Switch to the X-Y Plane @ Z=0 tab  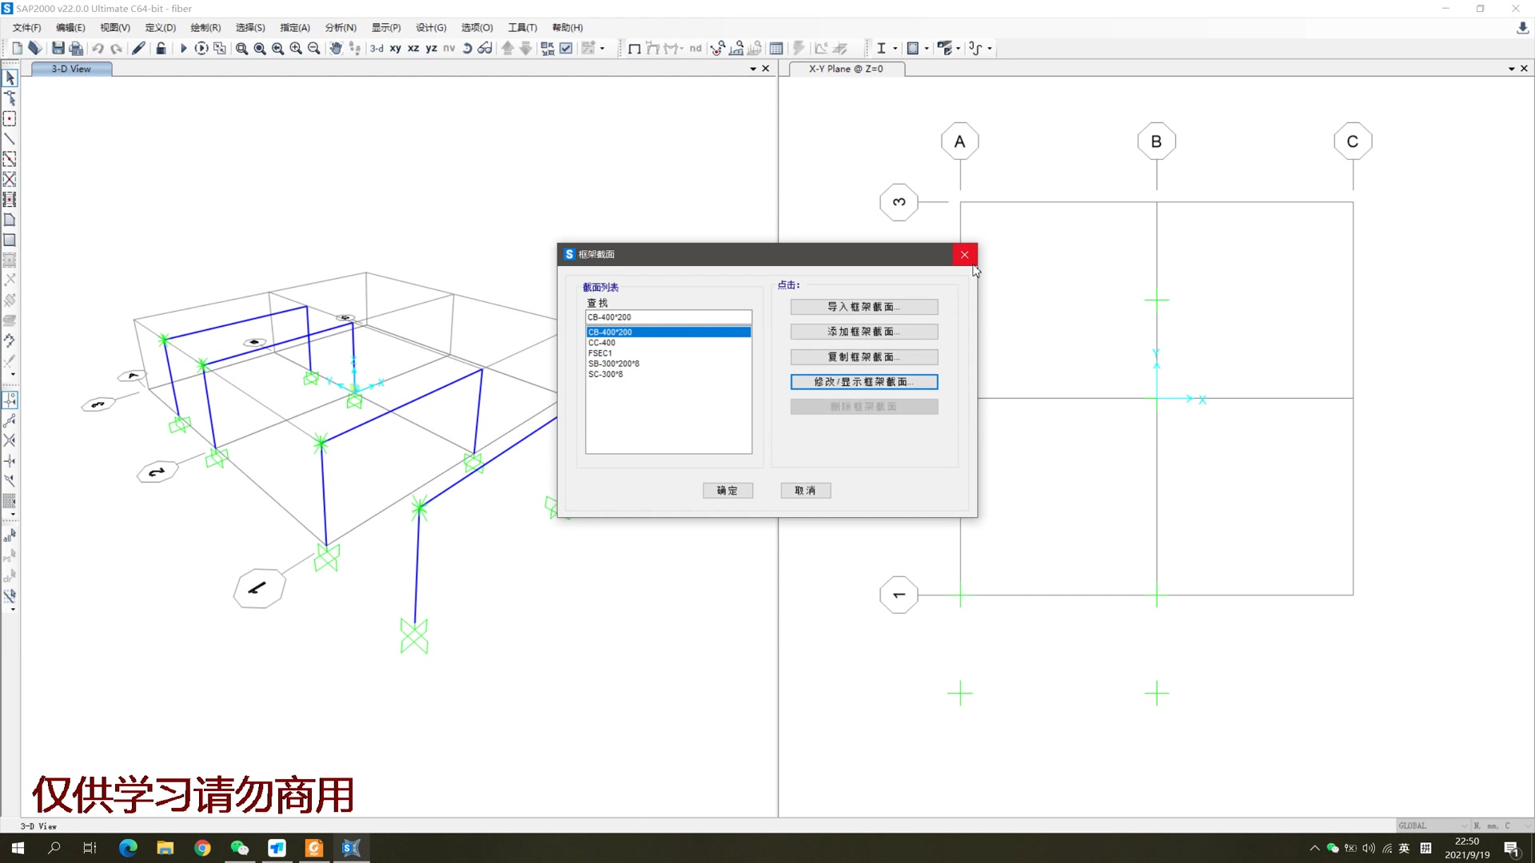point(846,69)
